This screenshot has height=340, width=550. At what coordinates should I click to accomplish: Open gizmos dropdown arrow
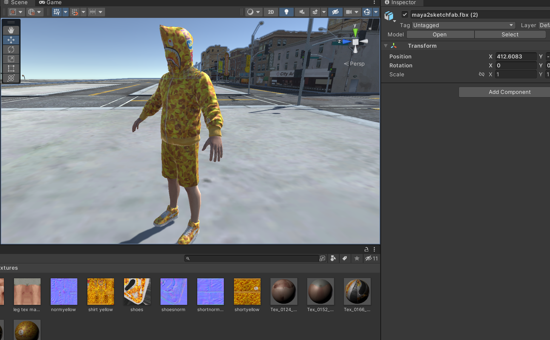pyautogui.click(x=376, y=12)
